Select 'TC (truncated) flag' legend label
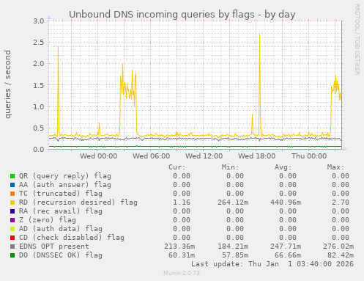Viewport: 364px width, 281px height. coord(61,194)
